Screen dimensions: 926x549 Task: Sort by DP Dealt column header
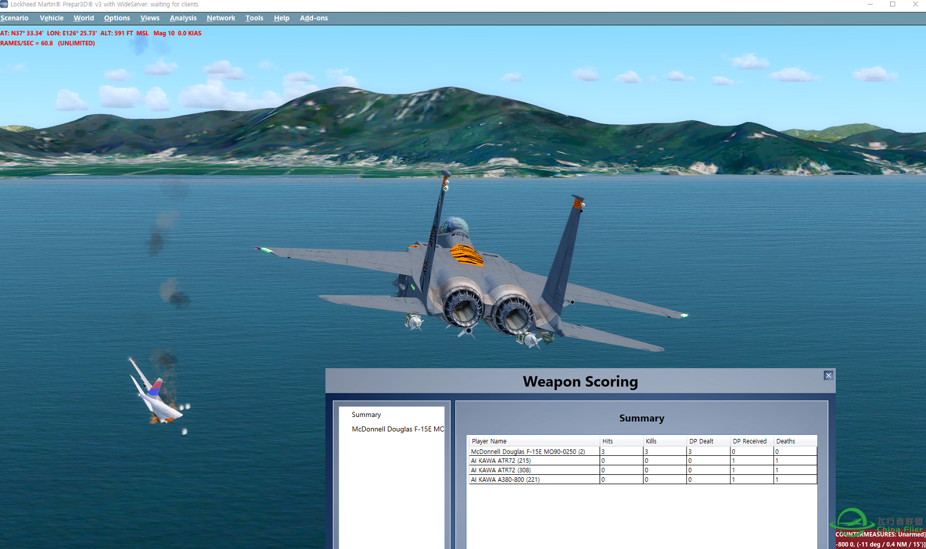click(708, 441)
